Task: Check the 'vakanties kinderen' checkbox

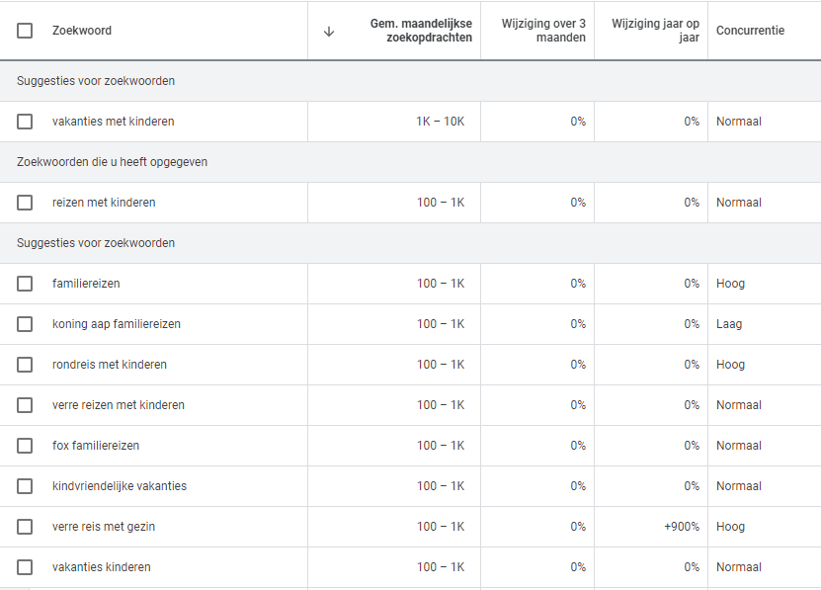Action: tap(25, 567)
